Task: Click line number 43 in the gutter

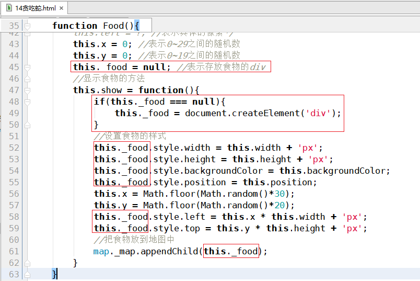Action: pyautogui.click(x=14, y=44)
